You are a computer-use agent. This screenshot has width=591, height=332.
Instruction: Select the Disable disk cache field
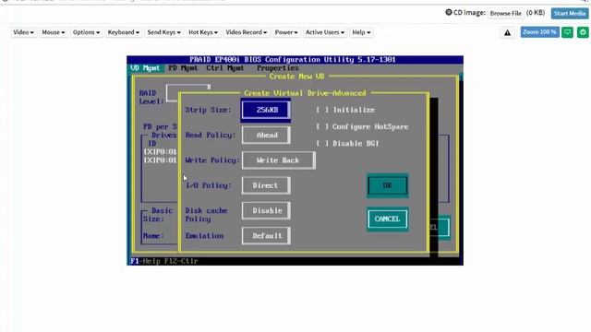[x=266, y=211]
